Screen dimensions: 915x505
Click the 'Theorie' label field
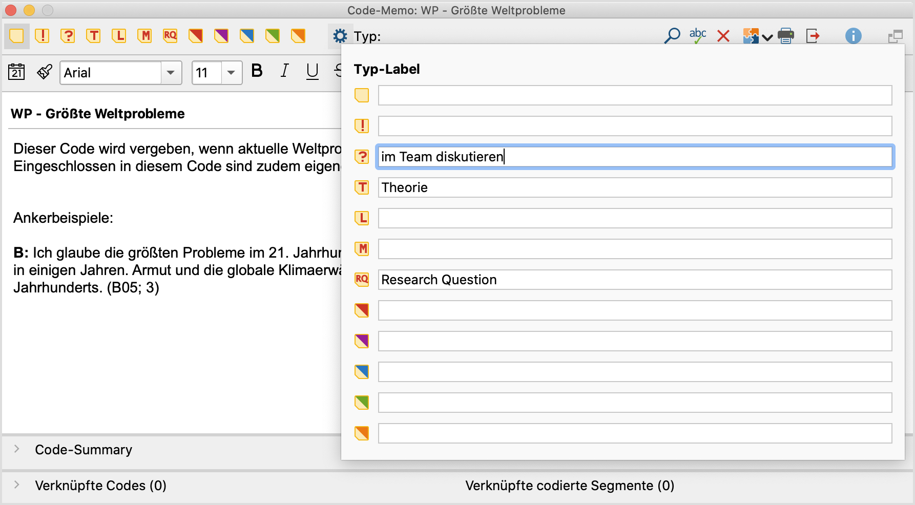(635, 187)
